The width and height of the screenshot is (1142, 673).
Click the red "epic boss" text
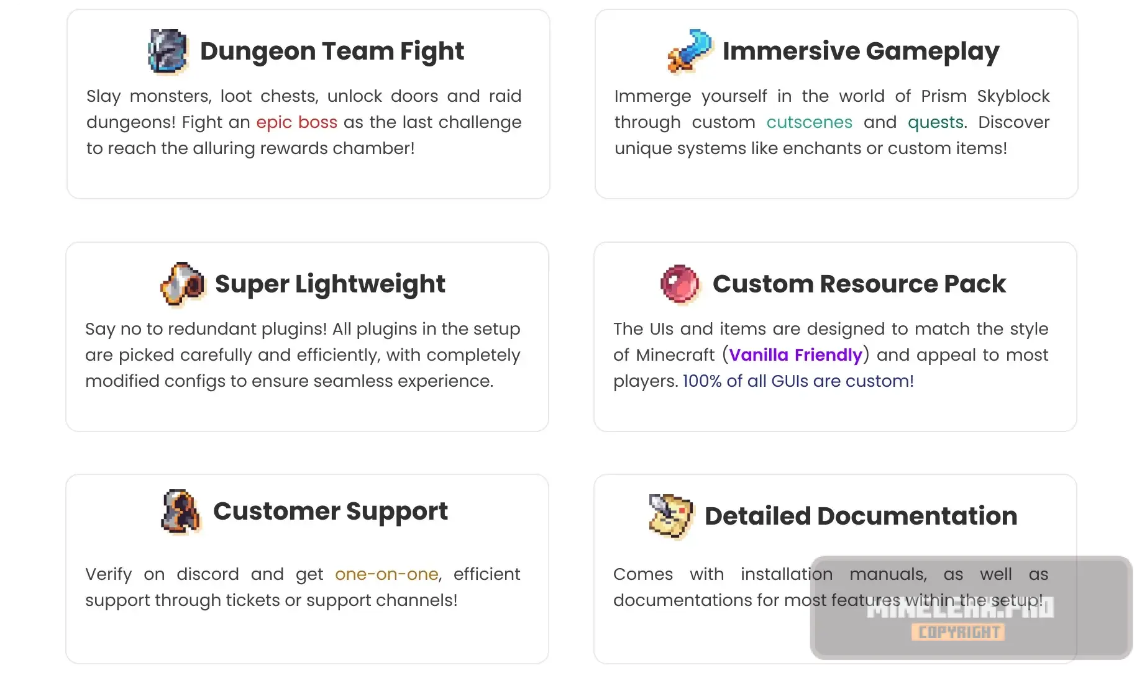(297, 122)
